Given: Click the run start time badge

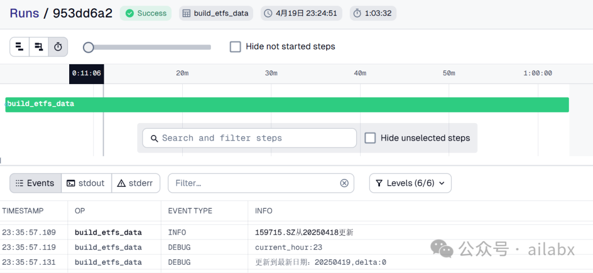Looking at the screenshot, I should pyautogui.click(x=301, y=13).
